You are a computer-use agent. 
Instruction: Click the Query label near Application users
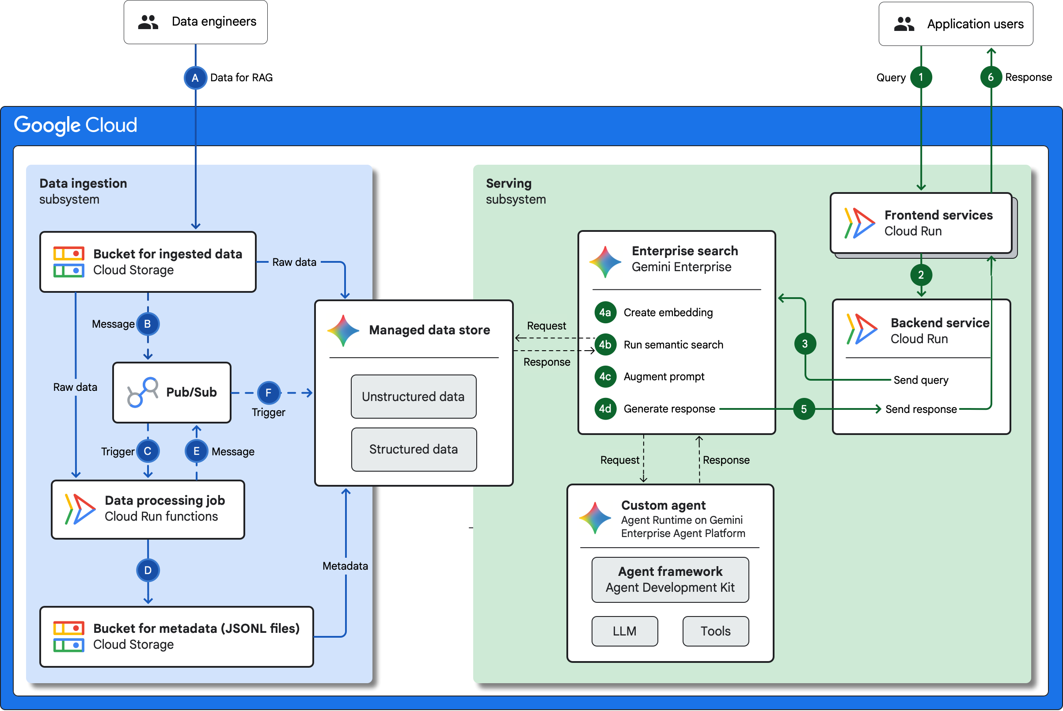pos(891,78)
